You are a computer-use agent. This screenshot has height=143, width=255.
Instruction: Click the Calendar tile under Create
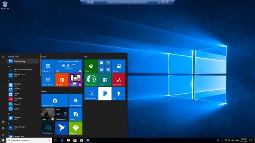48,66
